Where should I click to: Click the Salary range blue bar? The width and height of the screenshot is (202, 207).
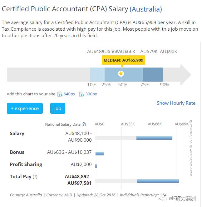(x=154, y=138)
